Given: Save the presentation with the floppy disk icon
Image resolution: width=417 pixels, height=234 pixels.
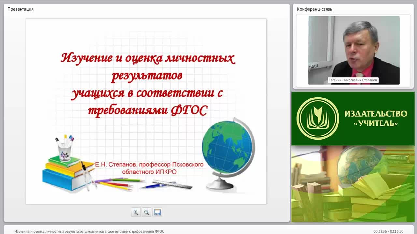Looking at the screenshot, I should tap(157, 212).
